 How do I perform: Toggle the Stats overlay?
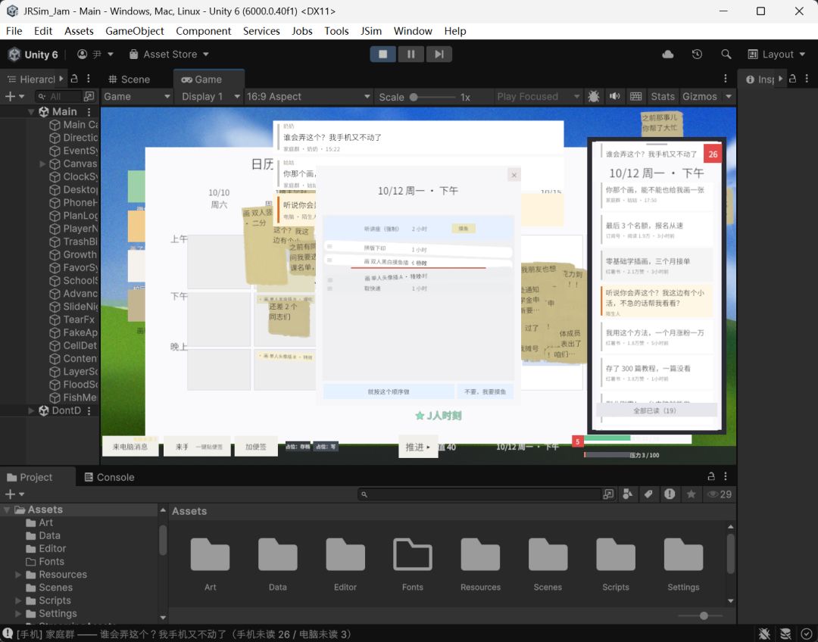663,96
